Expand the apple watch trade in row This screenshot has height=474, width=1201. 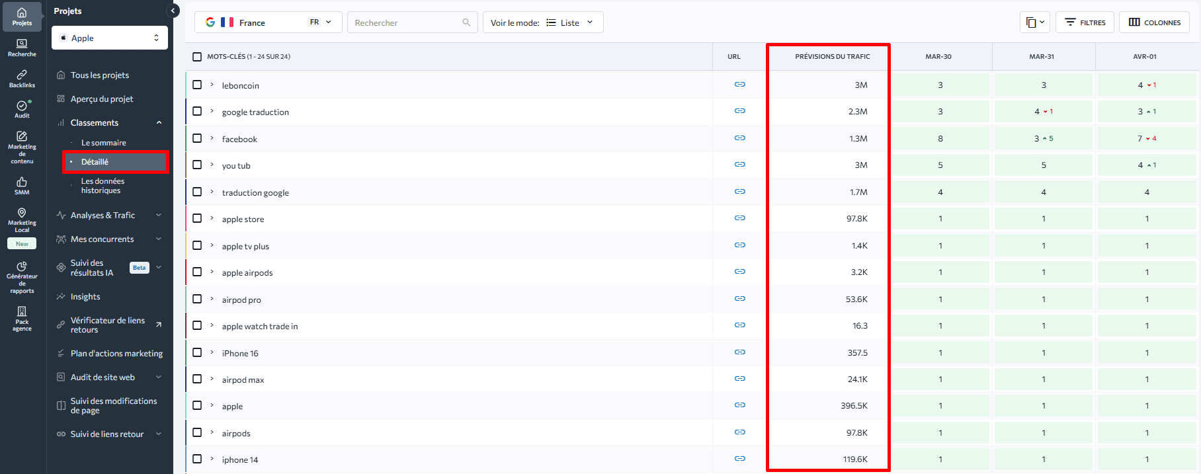coord(212,325)
